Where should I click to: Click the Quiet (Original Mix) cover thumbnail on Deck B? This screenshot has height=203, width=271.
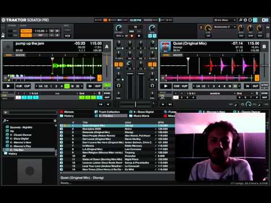coord(165,47)
